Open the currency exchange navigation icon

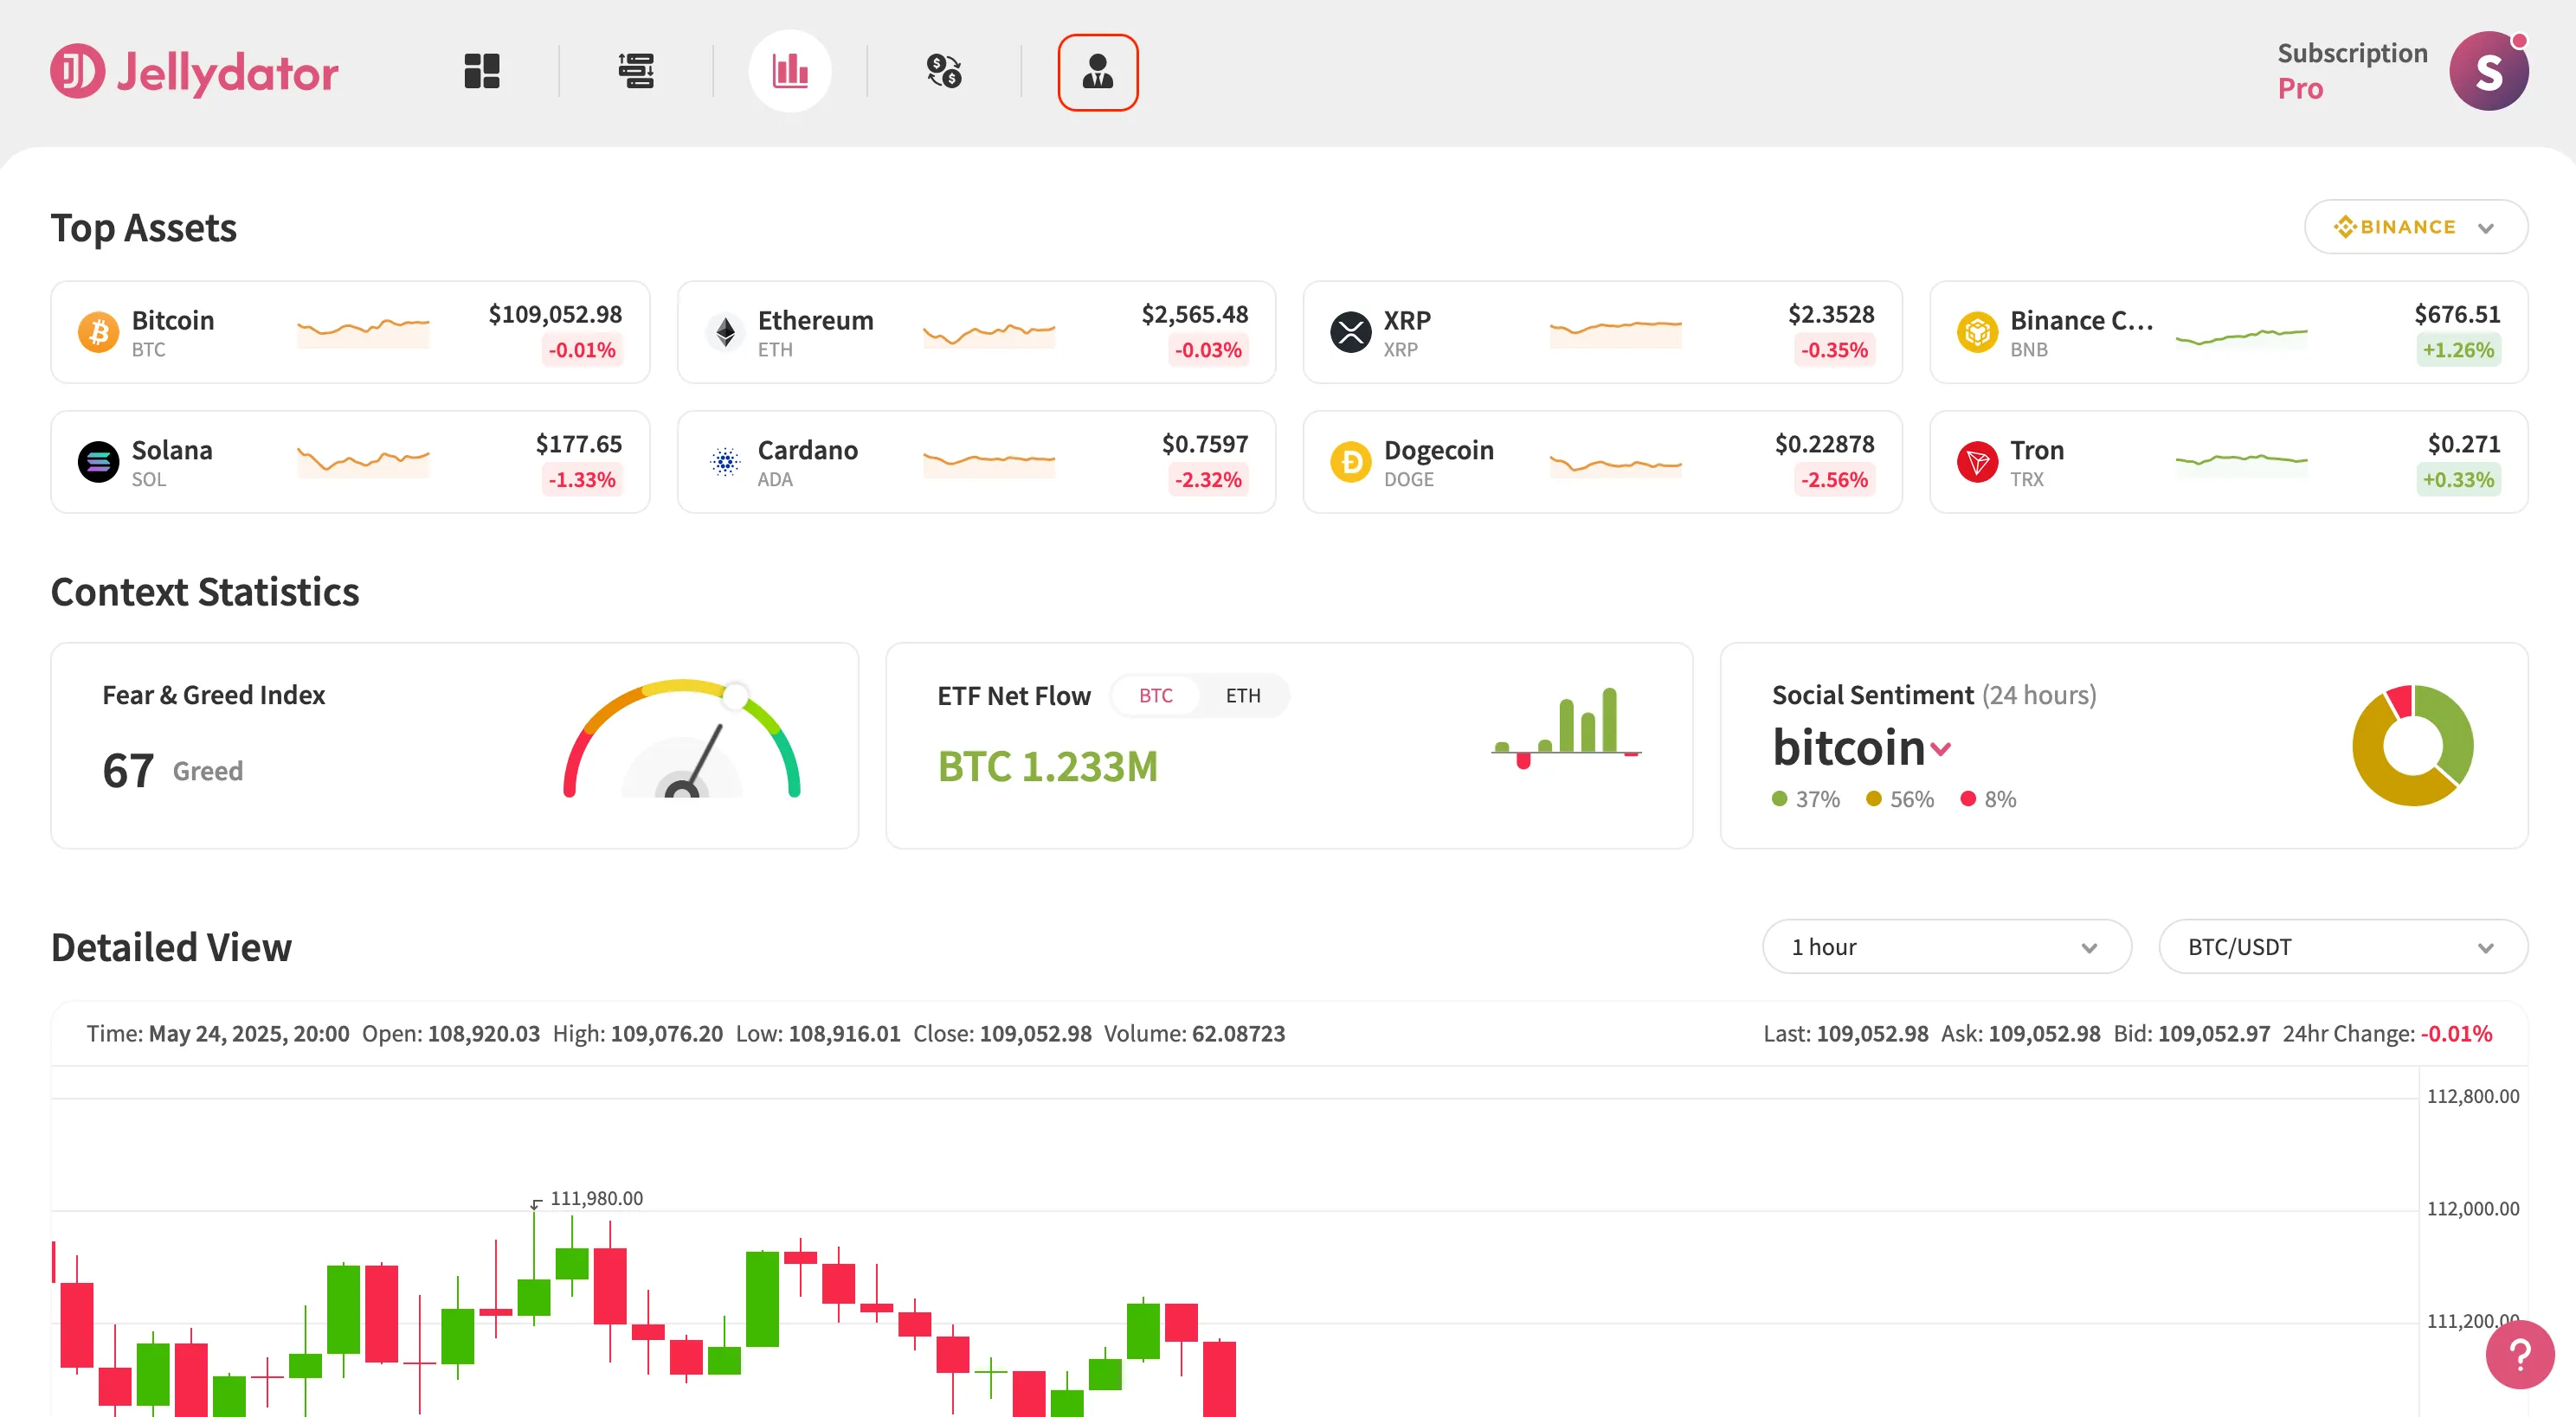click(x=944, y=71)
